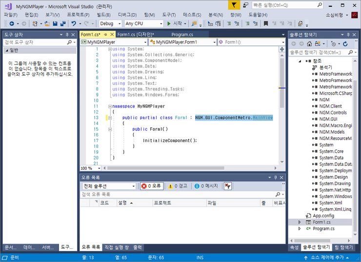This screenshot has height=262, width=361.
Task: Click Solution Explorer pending changes filter icon
Action: click(x=333, y=44)
